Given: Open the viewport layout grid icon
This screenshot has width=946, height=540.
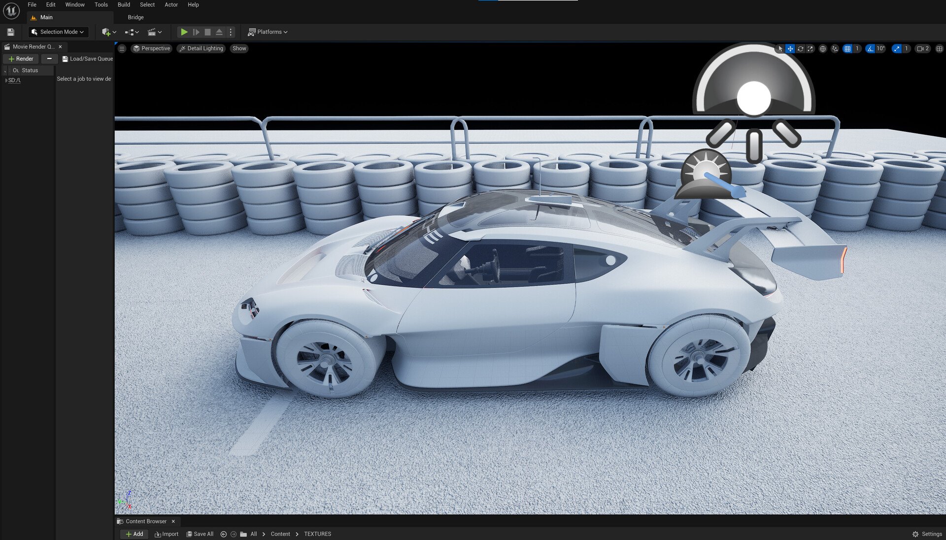Looking at the screenshot, I should tap(939, 49).
